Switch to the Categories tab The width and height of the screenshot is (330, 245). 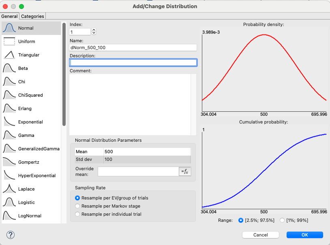pos(32,16)
